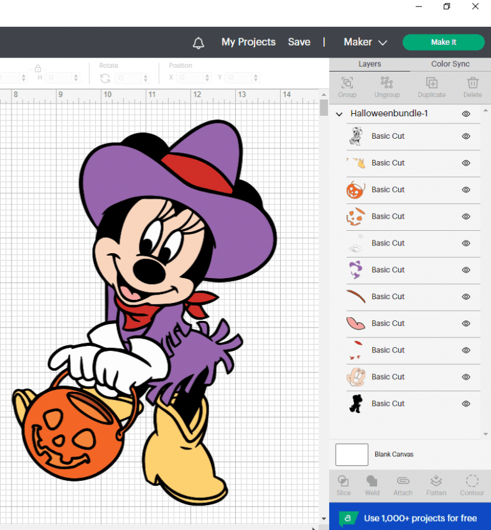Image resolution: width=491 pixels, height=530 pixels.
Task: Click the layers panel scroll down arrow
Action: [x=486, y=434]
